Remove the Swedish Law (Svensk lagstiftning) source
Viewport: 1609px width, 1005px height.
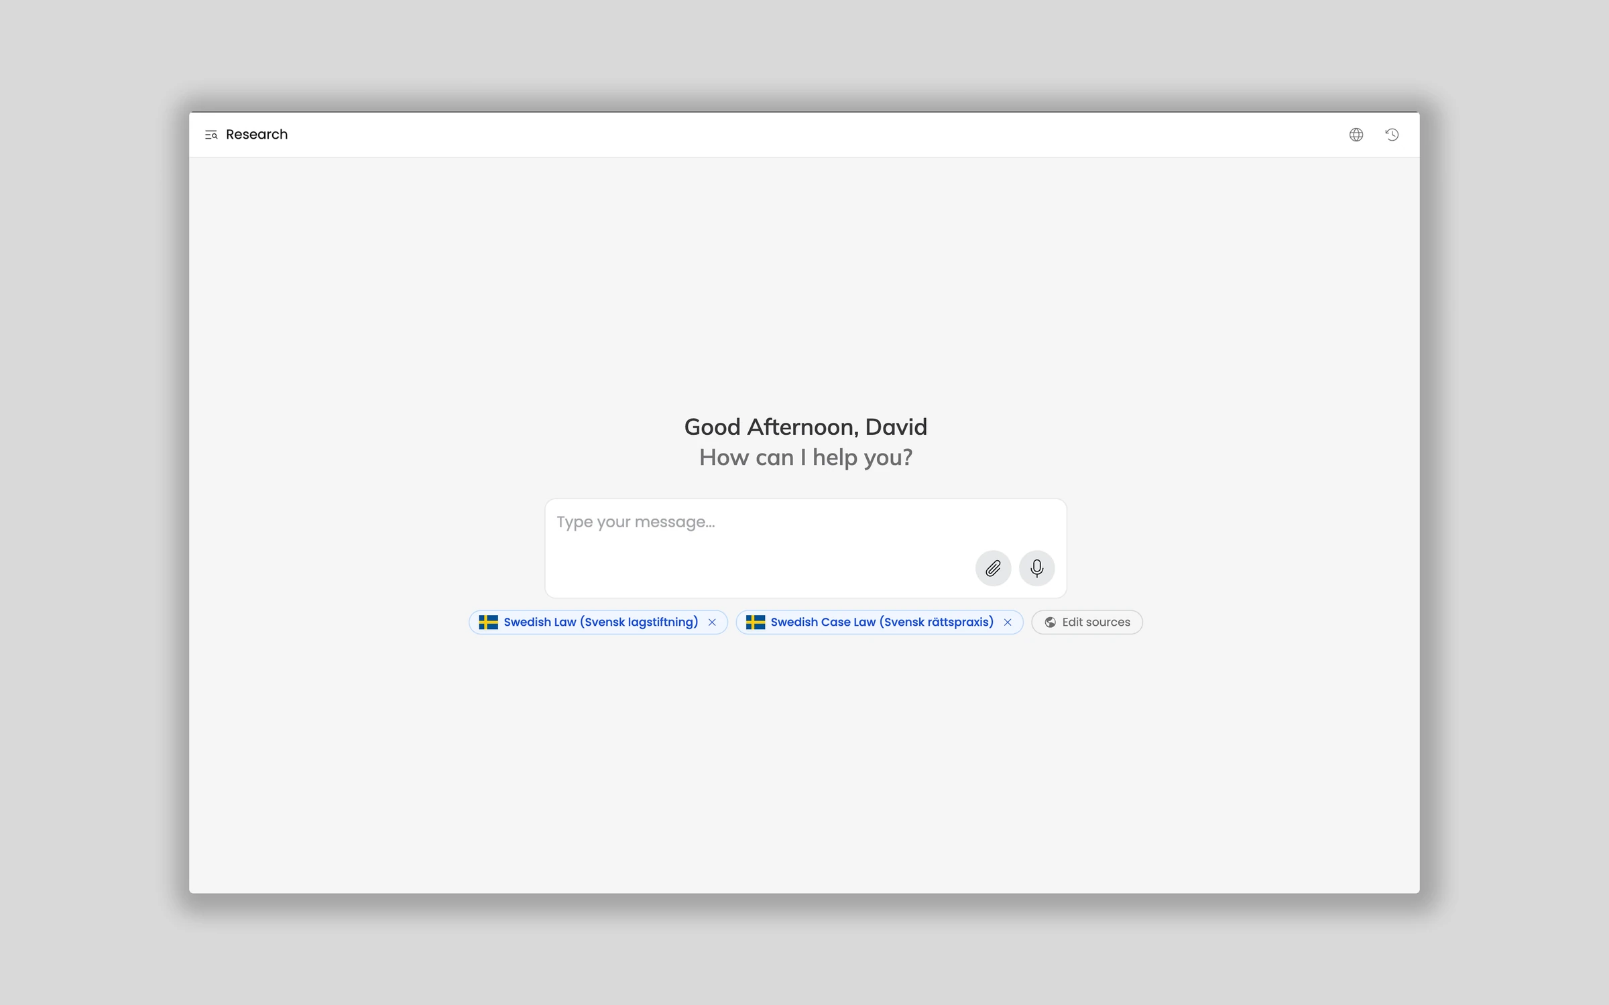pyautogui.click(x=712, y=622)
